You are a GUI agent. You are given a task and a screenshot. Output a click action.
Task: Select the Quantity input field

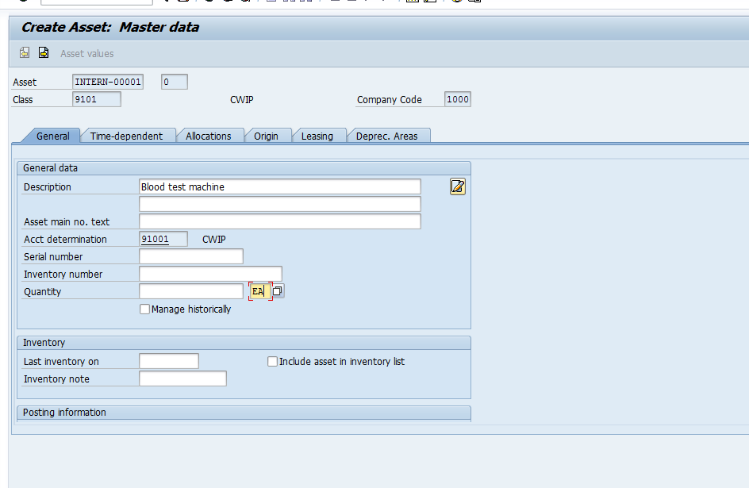[191, 291]
